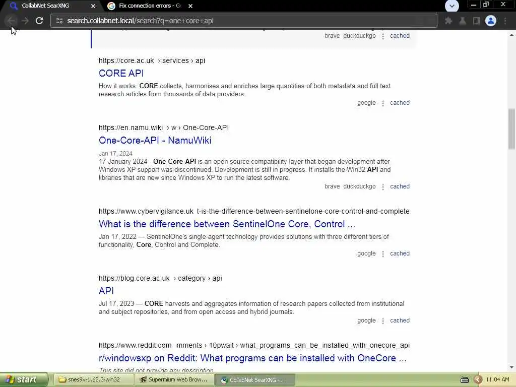
Task: Open the SentinelOne Core, Control result
Action: point(227,224)
